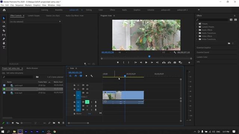Open the Essential Sound panel

[203, 52]
